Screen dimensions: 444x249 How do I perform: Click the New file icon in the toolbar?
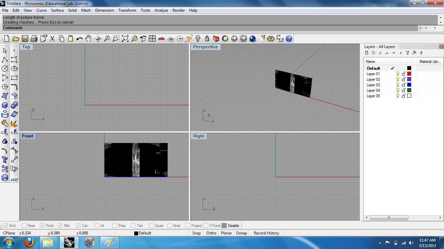pos(7,39)
